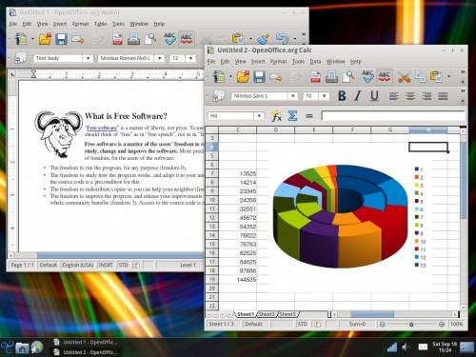Click the Undo arrow in Writer toolbar
This screenshot has height=357, width=476.
point(282,38)
